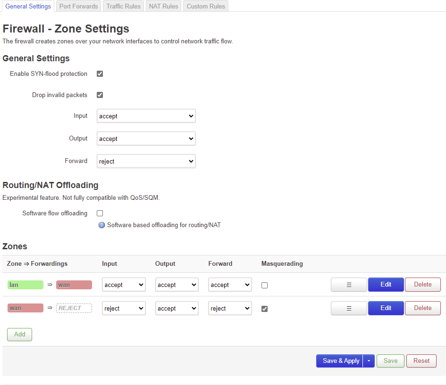Image resolution: width=446 pixels, height=385 pixels.
Task: Enable Masquerading for the lan zone
Action: coord(264,285)
